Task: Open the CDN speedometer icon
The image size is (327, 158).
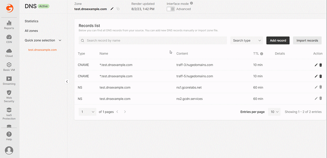Action: pos(9,37)
